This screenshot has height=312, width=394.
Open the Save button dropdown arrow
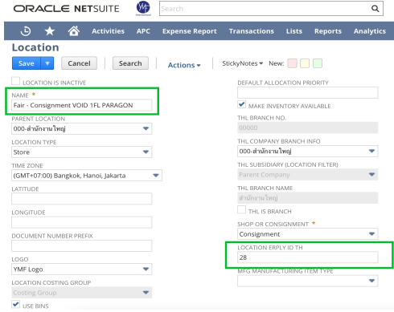47,63
